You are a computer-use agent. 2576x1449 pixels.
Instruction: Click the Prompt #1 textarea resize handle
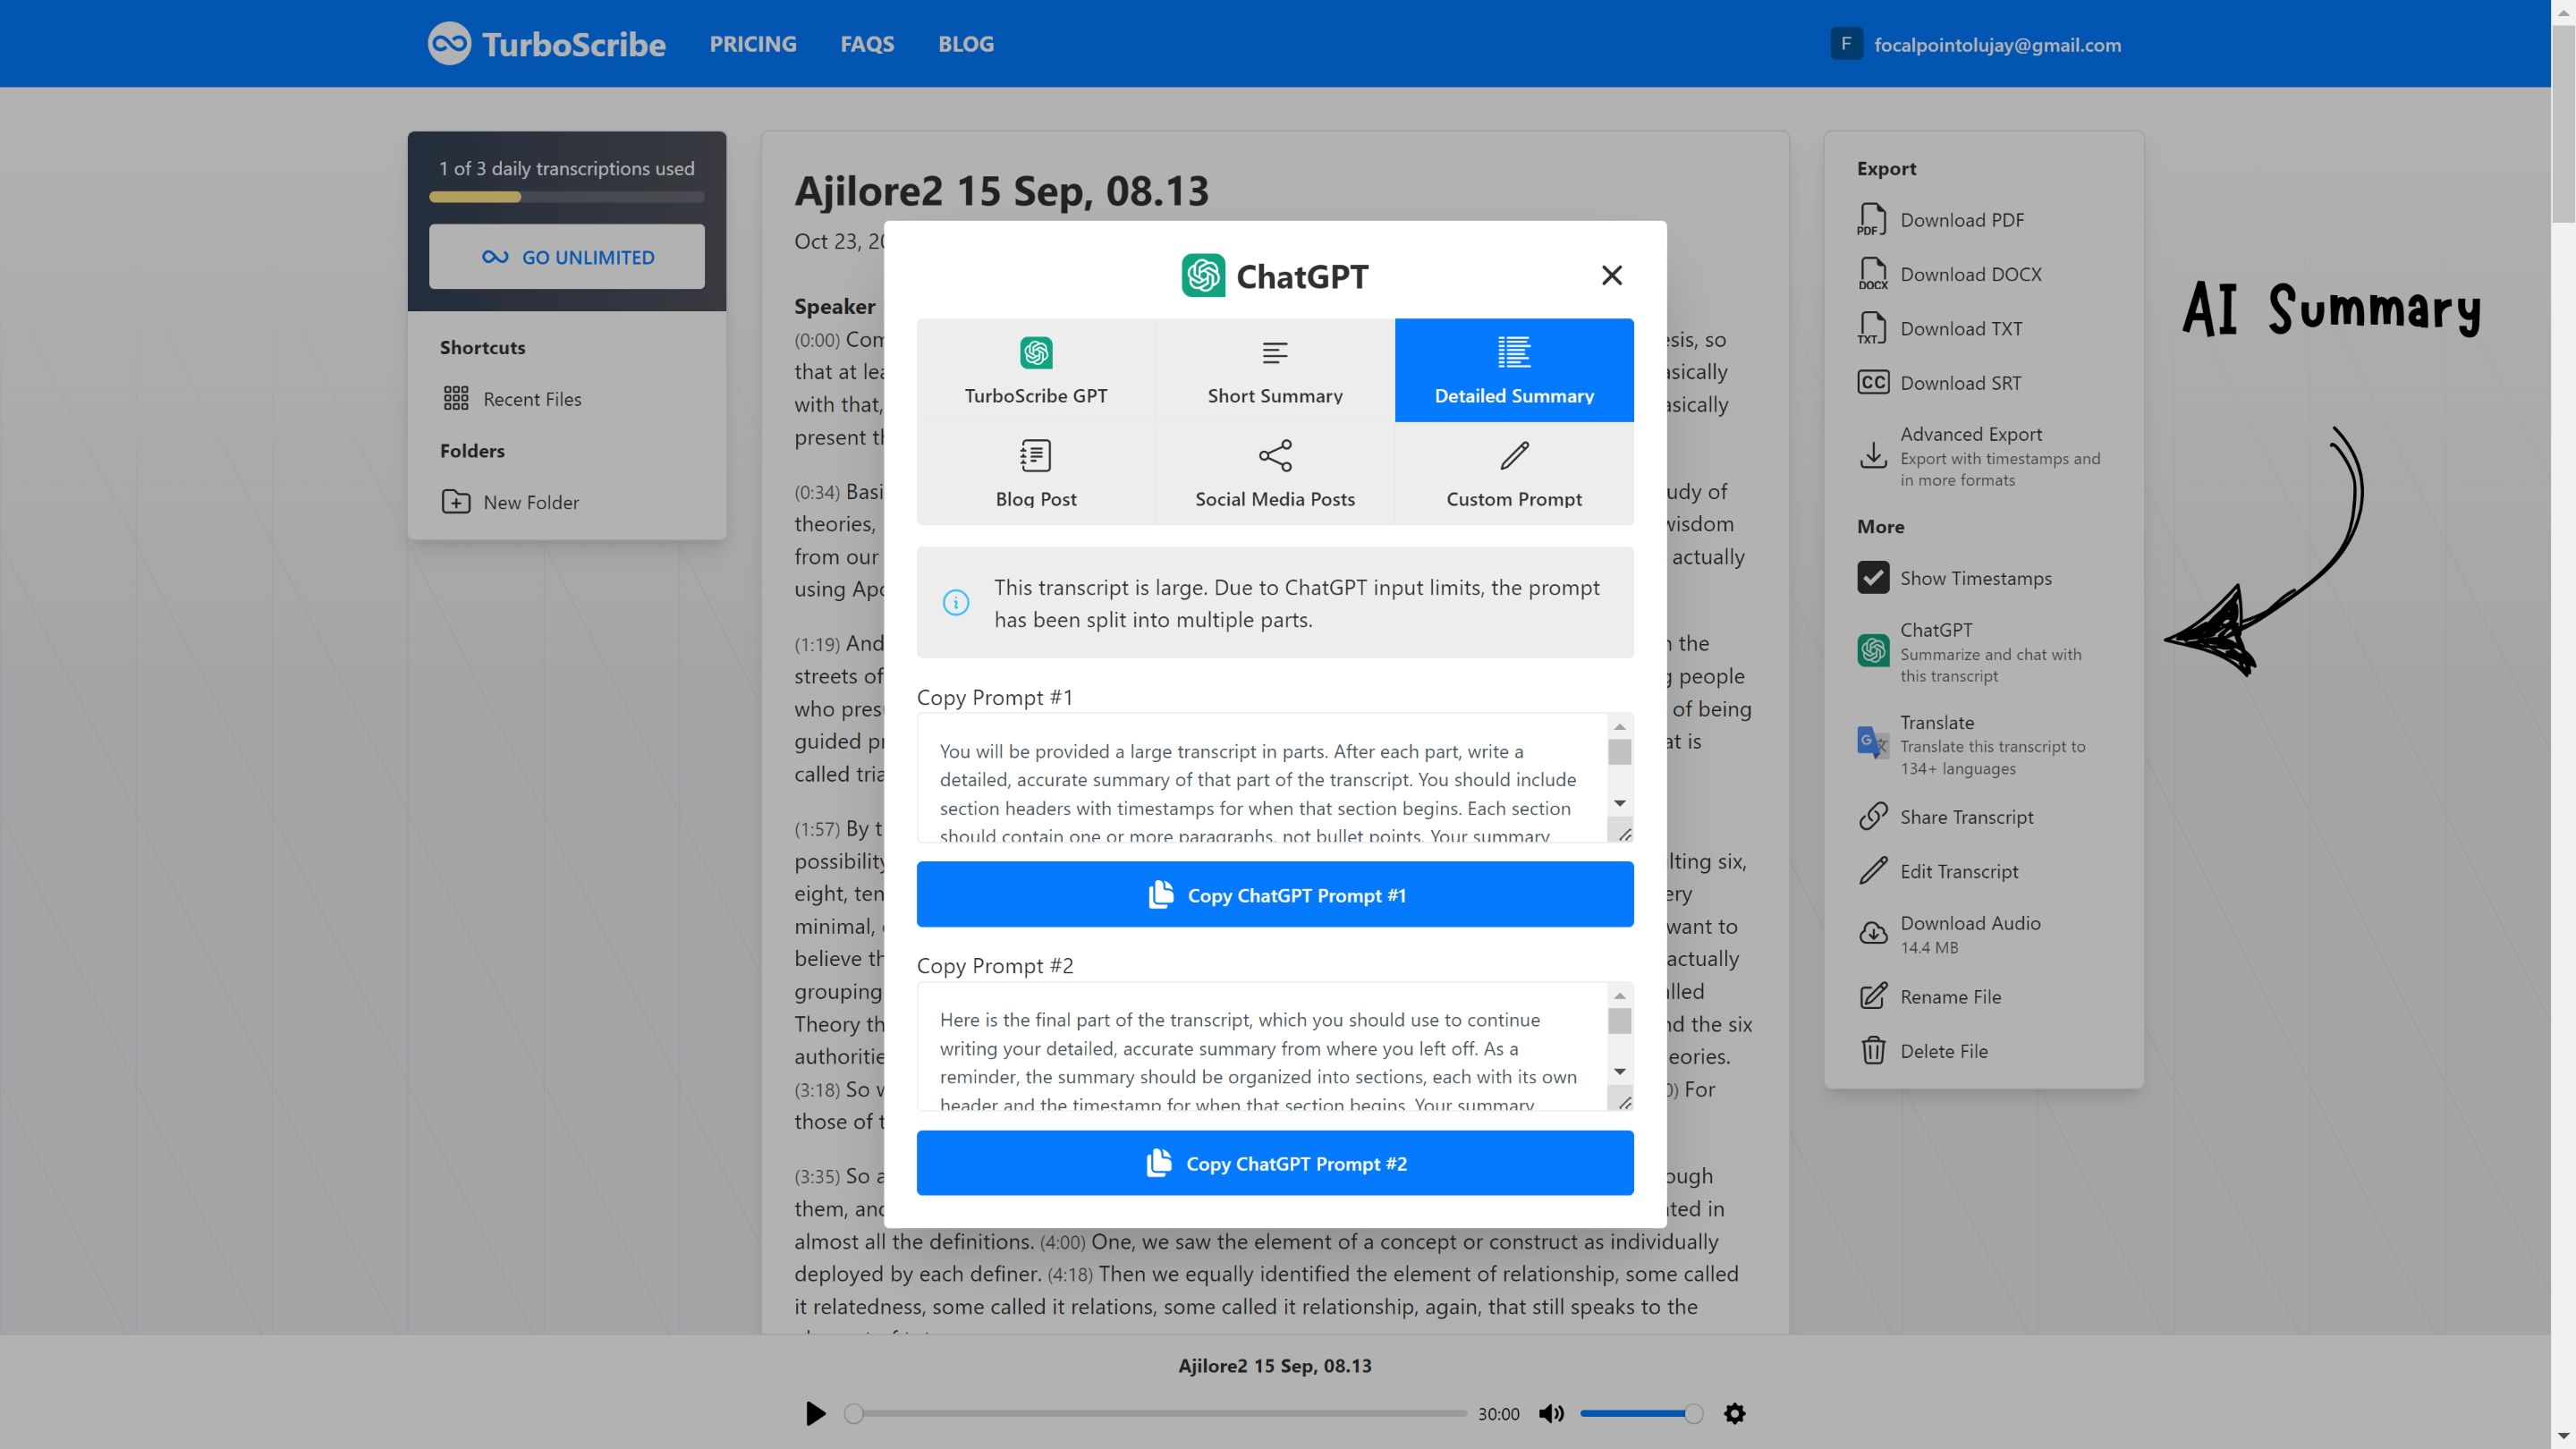(x=1624, y=833)
